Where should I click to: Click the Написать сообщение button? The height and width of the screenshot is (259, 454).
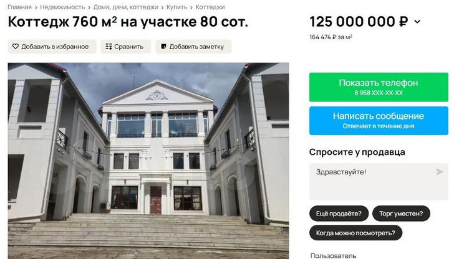[379, 121]
